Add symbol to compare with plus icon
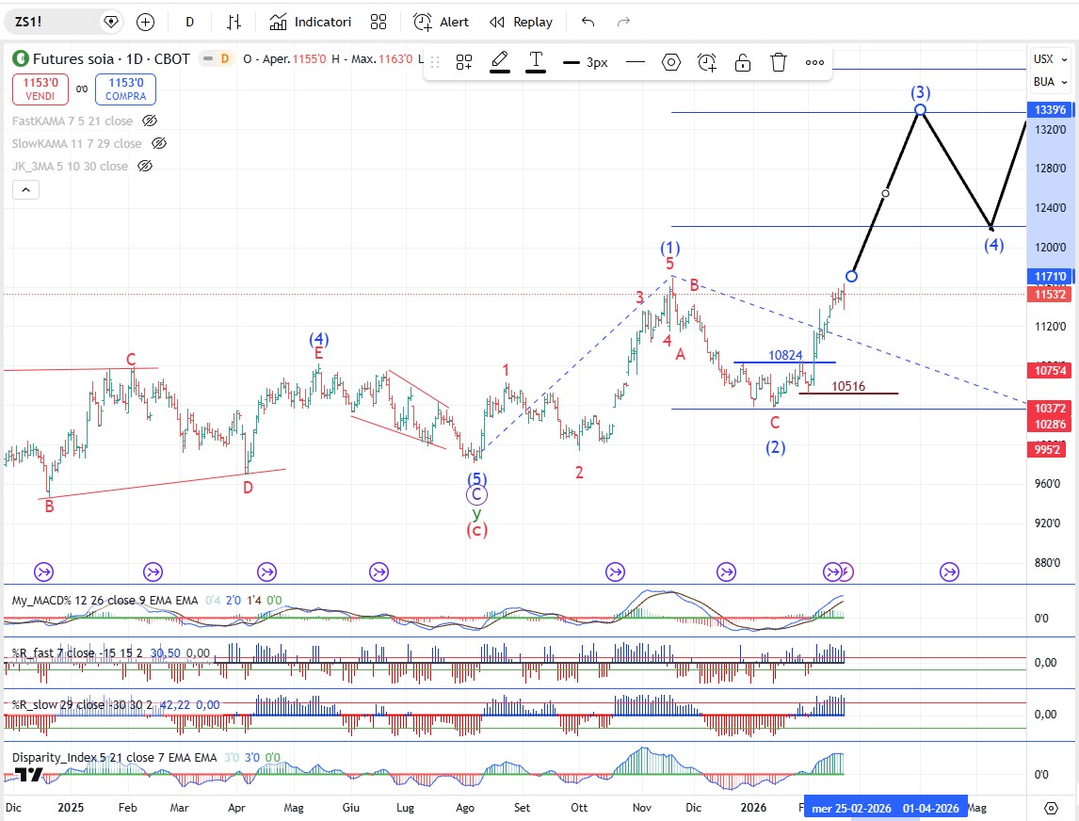Screen dimensions: 1079x821 [x=145, y=22]
